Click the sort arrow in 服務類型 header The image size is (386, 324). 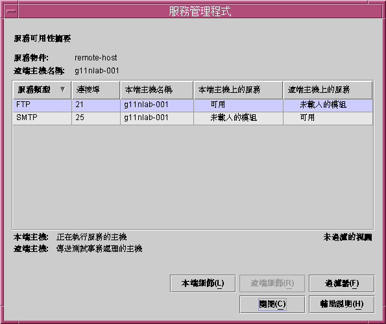point(63,89)
